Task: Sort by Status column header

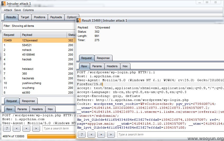Action: pos(71,35)
